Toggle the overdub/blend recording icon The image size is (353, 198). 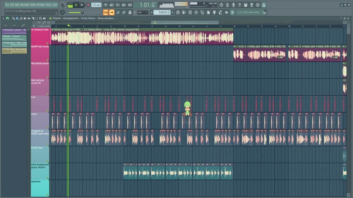coord(124,5)
